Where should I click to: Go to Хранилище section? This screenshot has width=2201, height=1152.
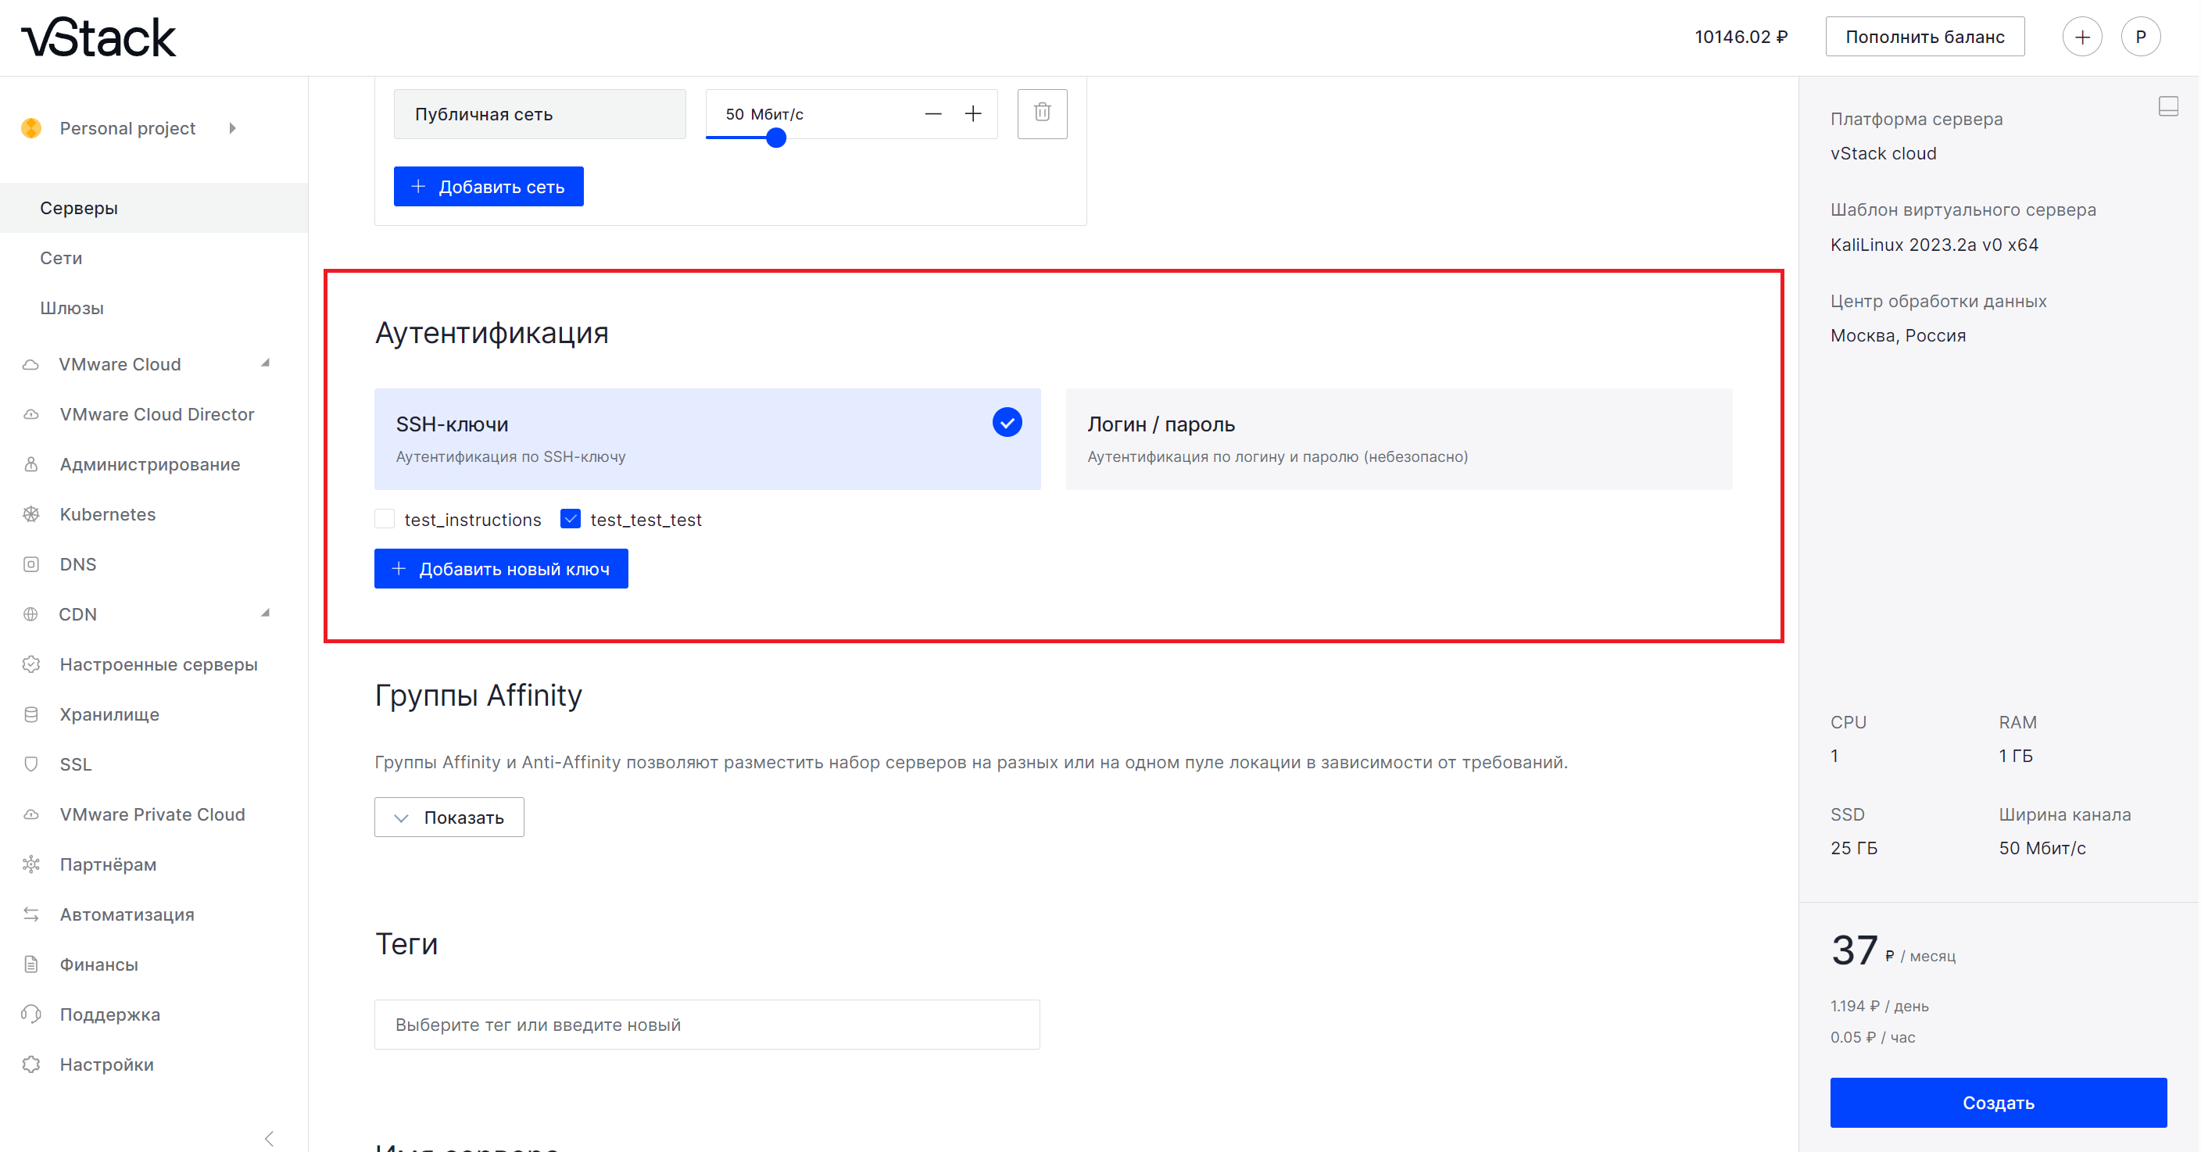pyautogui.click(x=109, y=714)
